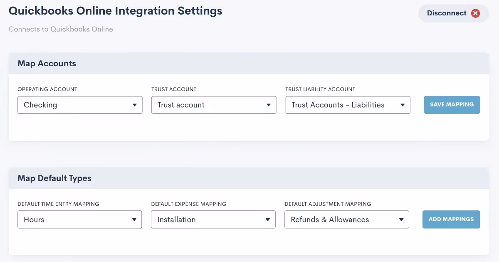Click the arrow icon in the Checking dropdown
The image size is (499, 262).
point(135,105)
